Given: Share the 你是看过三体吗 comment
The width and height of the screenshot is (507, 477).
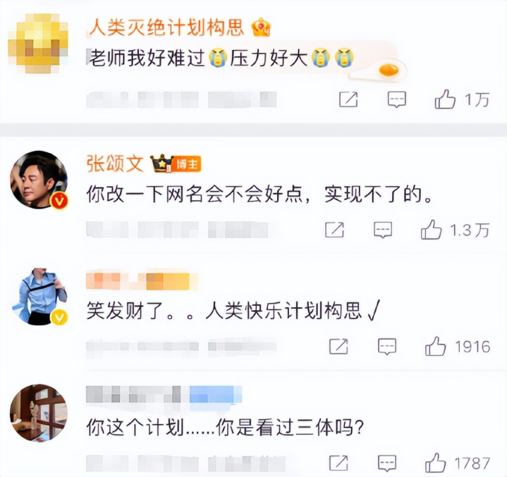Looking at the screenshot, I should point(338,463).
